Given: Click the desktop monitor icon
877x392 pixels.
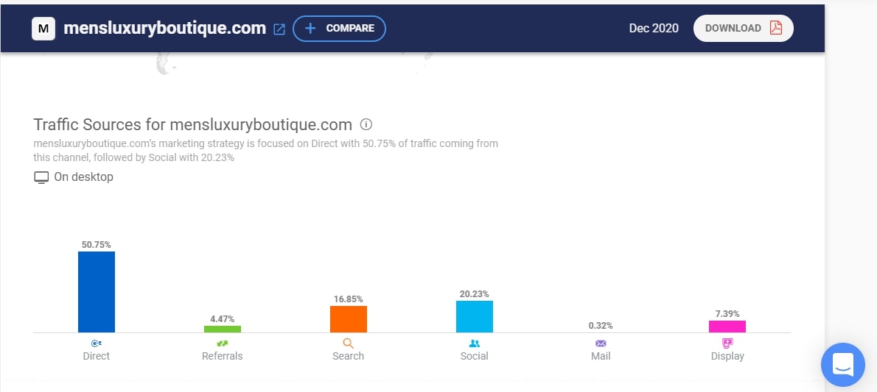Looking at the screenshot, I should [x=41, y=177].
